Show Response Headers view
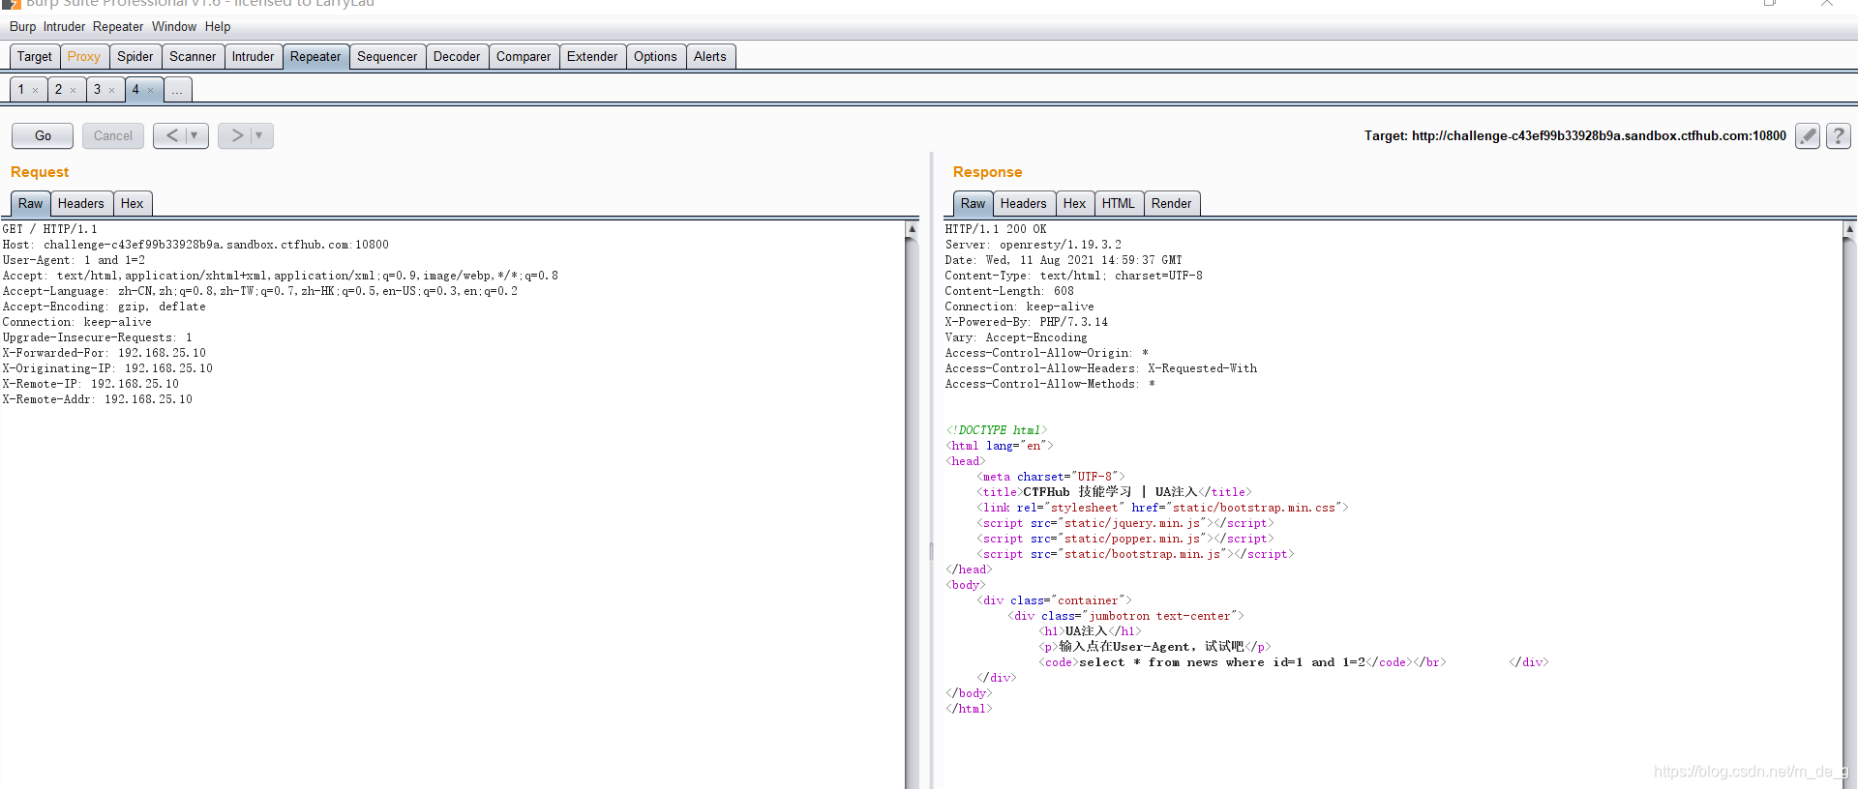 [1023, 204]
